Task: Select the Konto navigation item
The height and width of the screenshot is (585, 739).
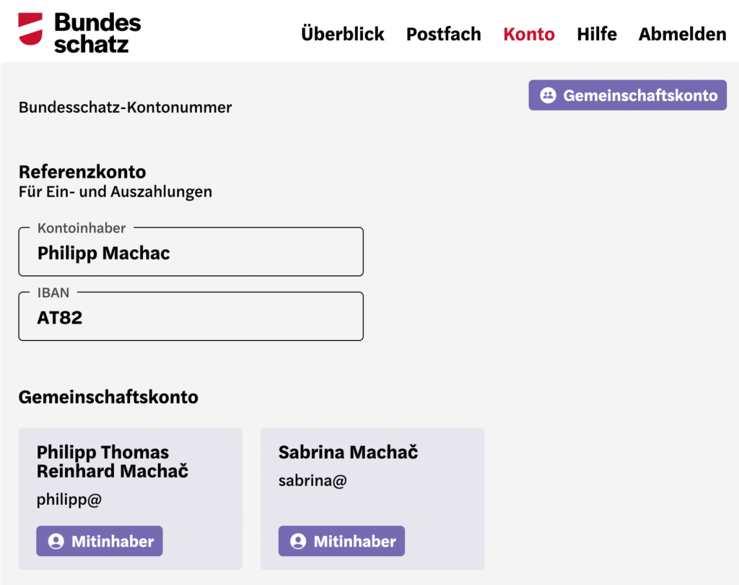Action: coord(529,34)
